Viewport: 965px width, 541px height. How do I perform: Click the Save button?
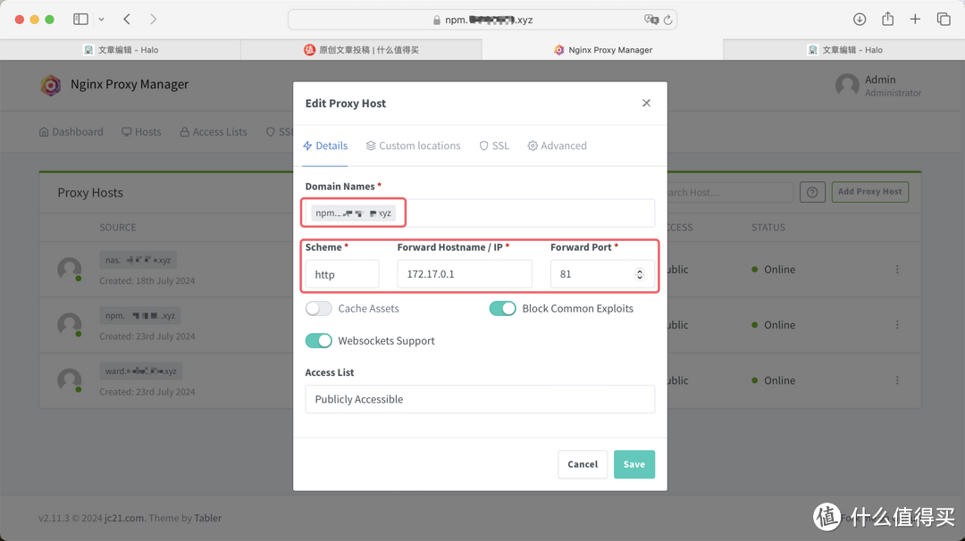tap(634, 464)
